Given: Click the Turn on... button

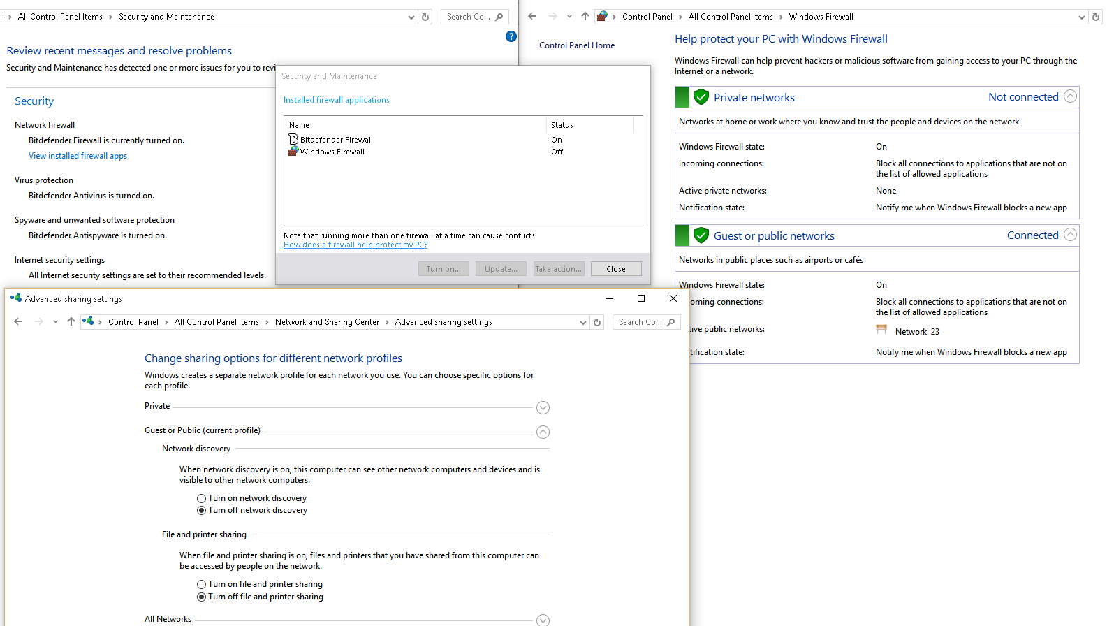Looking at the screenshot, I should pyautogui.click(x=443, y=269).
